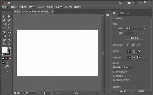
Task: Select the Eyedropper tool
Action: pos(9,36)
